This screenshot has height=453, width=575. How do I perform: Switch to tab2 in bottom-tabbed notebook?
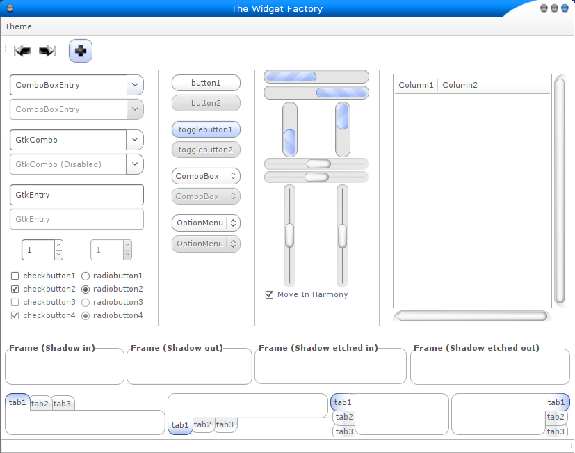pos(202,424)
